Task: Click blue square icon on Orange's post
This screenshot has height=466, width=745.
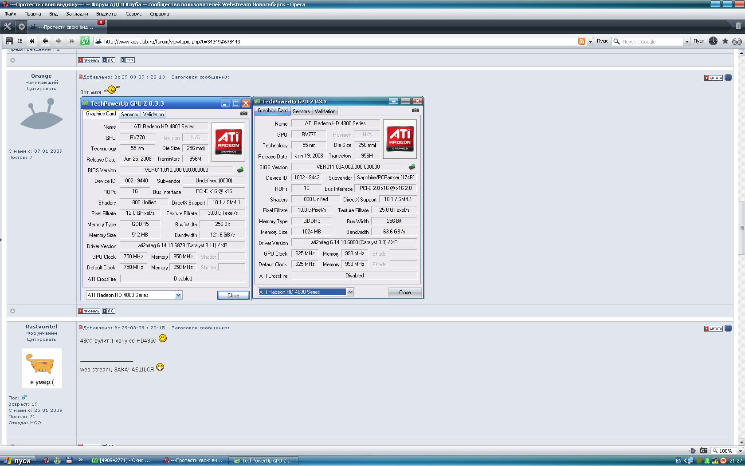Action: pos(728,78)
